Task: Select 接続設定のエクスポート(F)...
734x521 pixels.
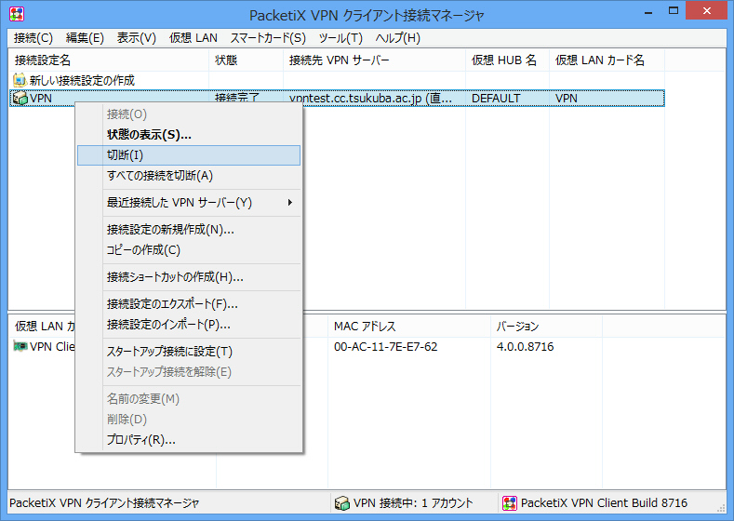Action: [189, 304]
